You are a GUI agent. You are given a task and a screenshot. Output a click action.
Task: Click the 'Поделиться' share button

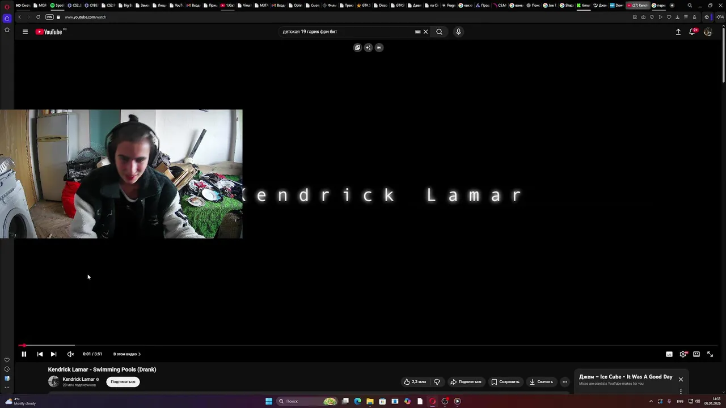[466, 381]
